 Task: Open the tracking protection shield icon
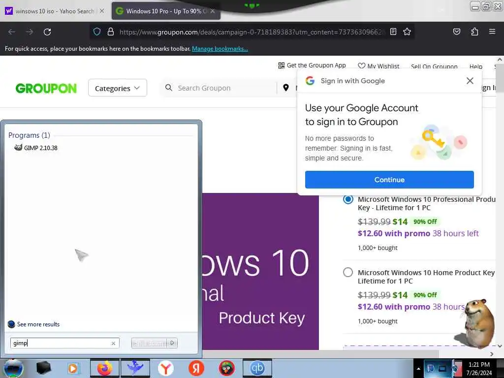[97, 31]
